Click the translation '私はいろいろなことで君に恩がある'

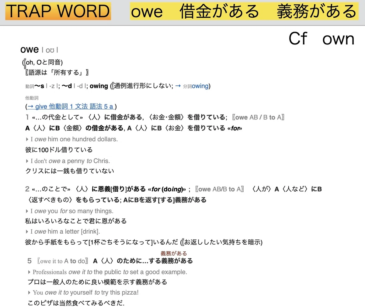pos(76,221)
